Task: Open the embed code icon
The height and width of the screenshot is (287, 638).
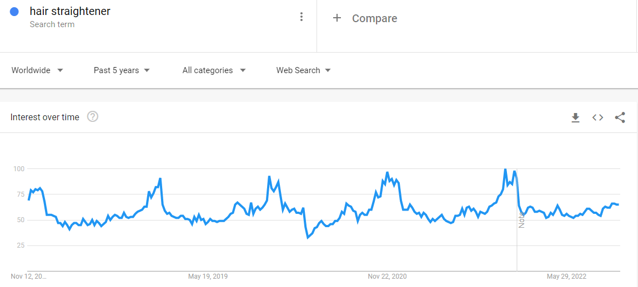Action: coord(597,117)
